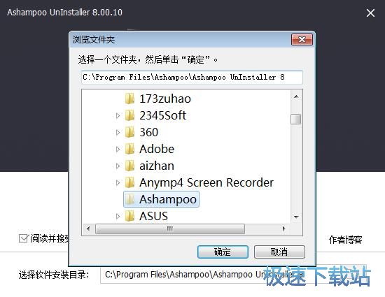Expand the 360 folder node
The image size is (385, 297).
118,133
